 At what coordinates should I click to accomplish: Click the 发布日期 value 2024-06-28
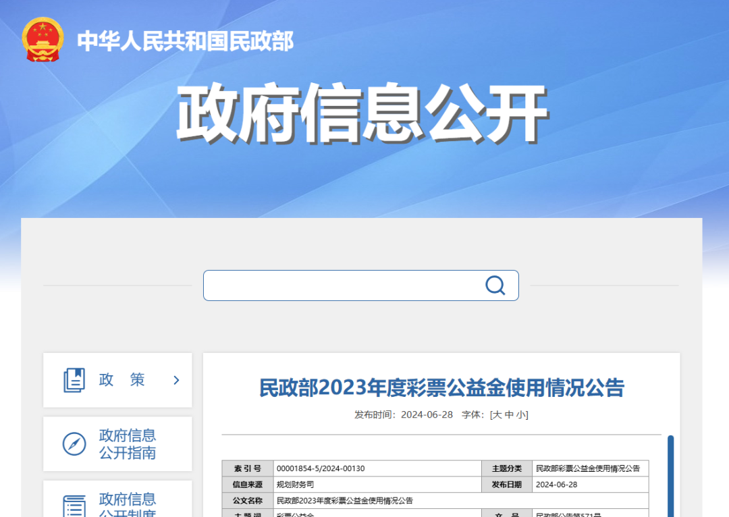click(x=558, y=484)
